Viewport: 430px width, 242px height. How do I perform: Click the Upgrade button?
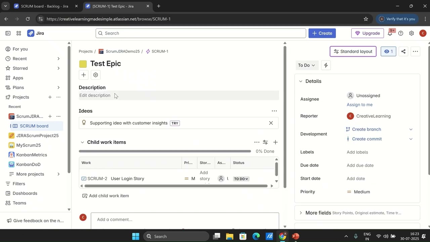click(x=368, y=33)
